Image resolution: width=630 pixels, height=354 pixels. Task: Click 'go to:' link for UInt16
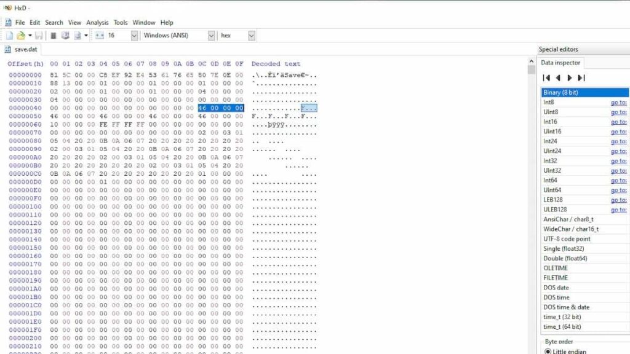(619, 132)
